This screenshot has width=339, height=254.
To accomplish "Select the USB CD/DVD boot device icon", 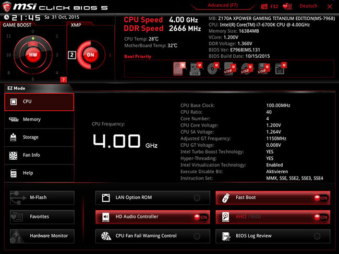I will point(247,69).
